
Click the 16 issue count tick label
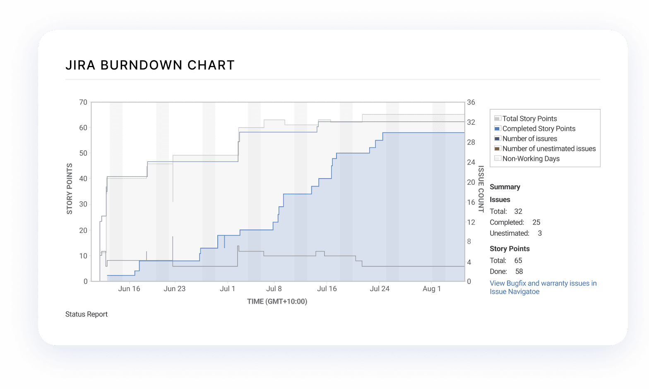(x=471, y=203)
